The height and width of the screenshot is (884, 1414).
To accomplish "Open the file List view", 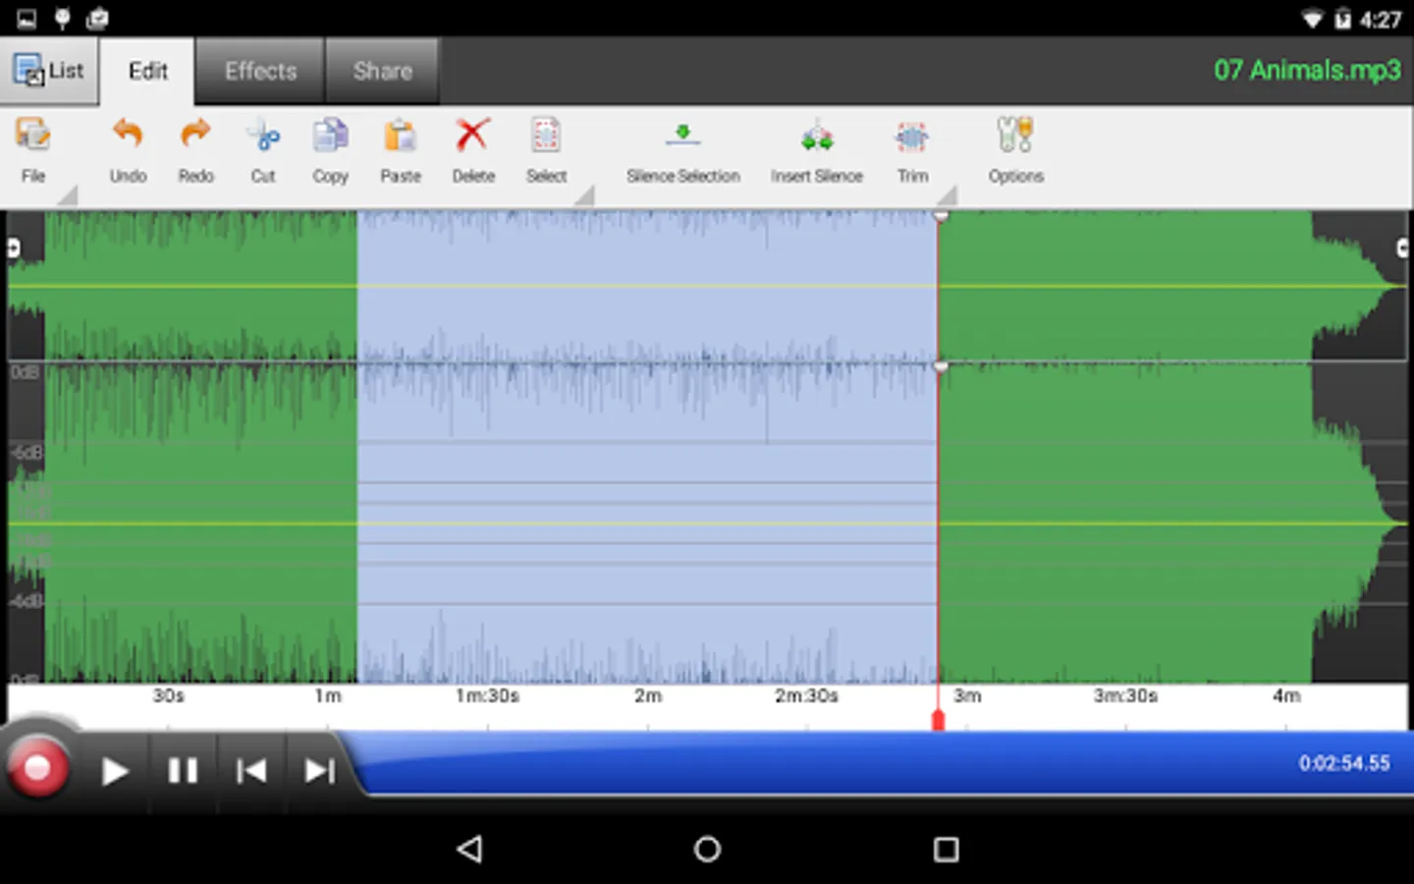I will click(49, 70).
